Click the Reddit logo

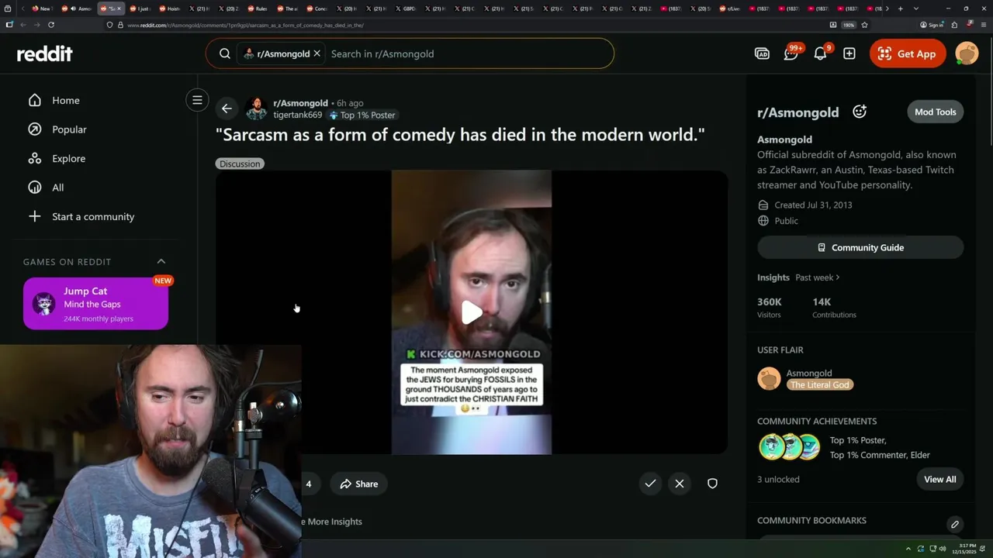45,53
